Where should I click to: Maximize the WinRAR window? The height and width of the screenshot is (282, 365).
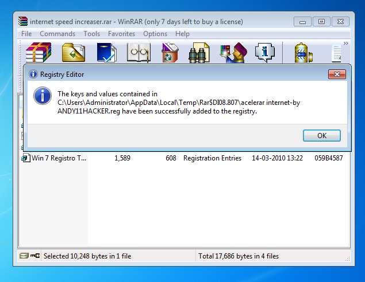click(321, 22)
